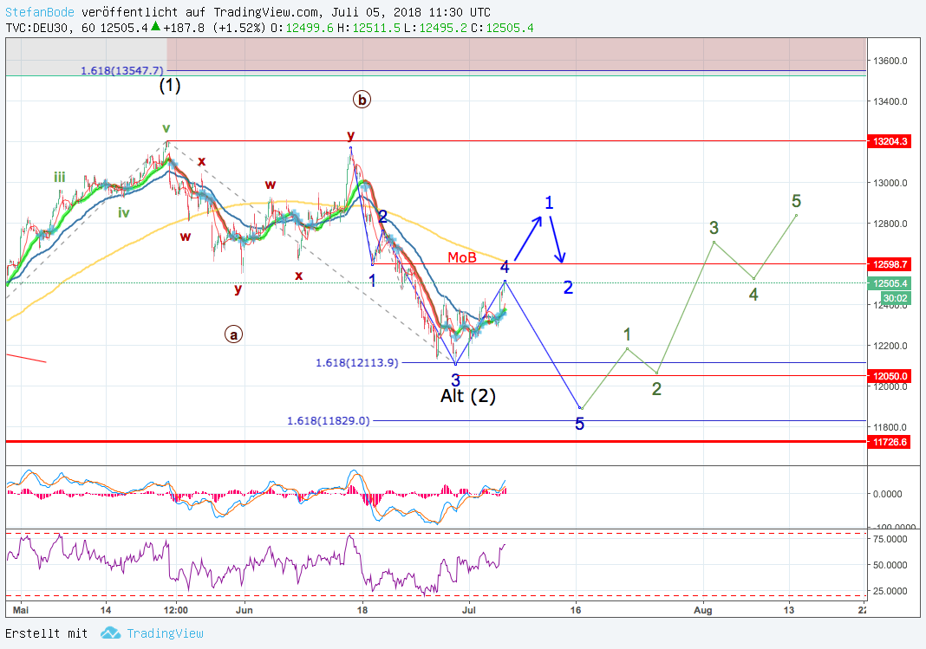
Task: Click the StefanBode author name
Action: tap(40, 12)
